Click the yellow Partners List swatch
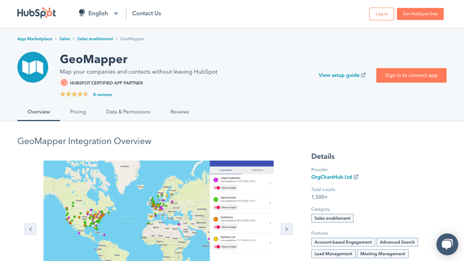The width and height of the screenshot is (464, 261). [x=216, y=239]
